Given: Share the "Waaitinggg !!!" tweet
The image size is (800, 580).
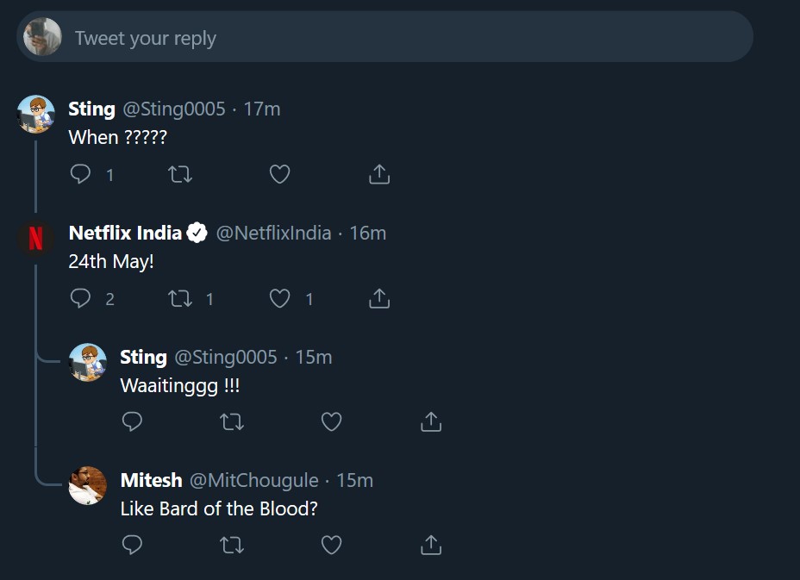Looking at the screenshot, I should click(431, 421).
